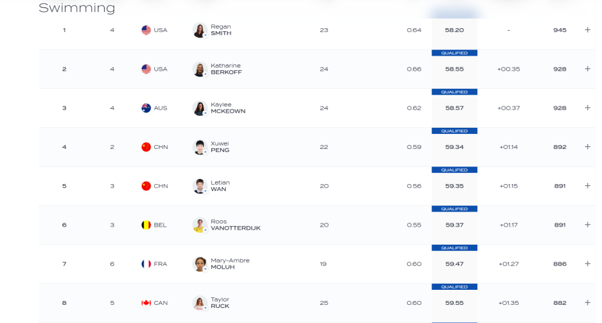Open Katharine Berkoff's athlete photo
602x323 pixels.
tap(199, 69)
